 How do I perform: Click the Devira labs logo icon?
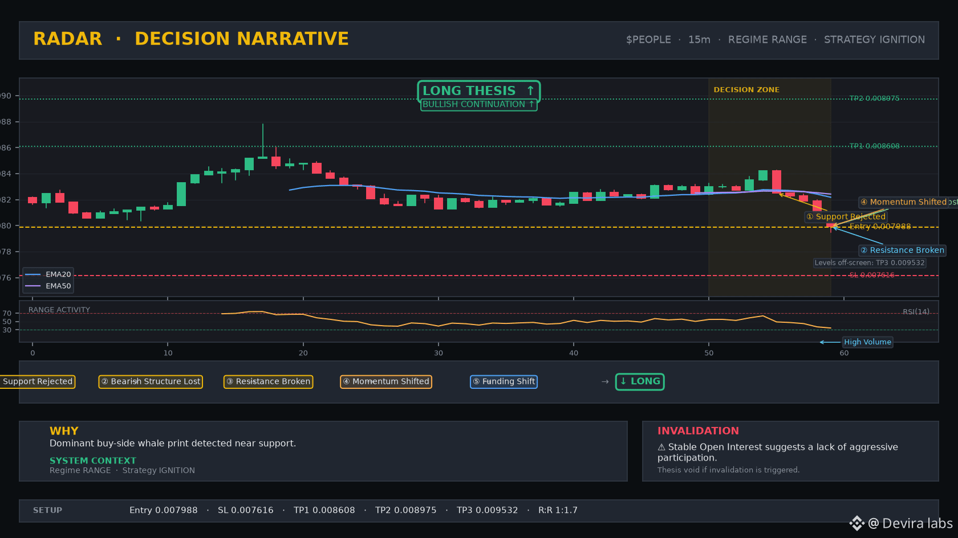click(x=856, y=523)
